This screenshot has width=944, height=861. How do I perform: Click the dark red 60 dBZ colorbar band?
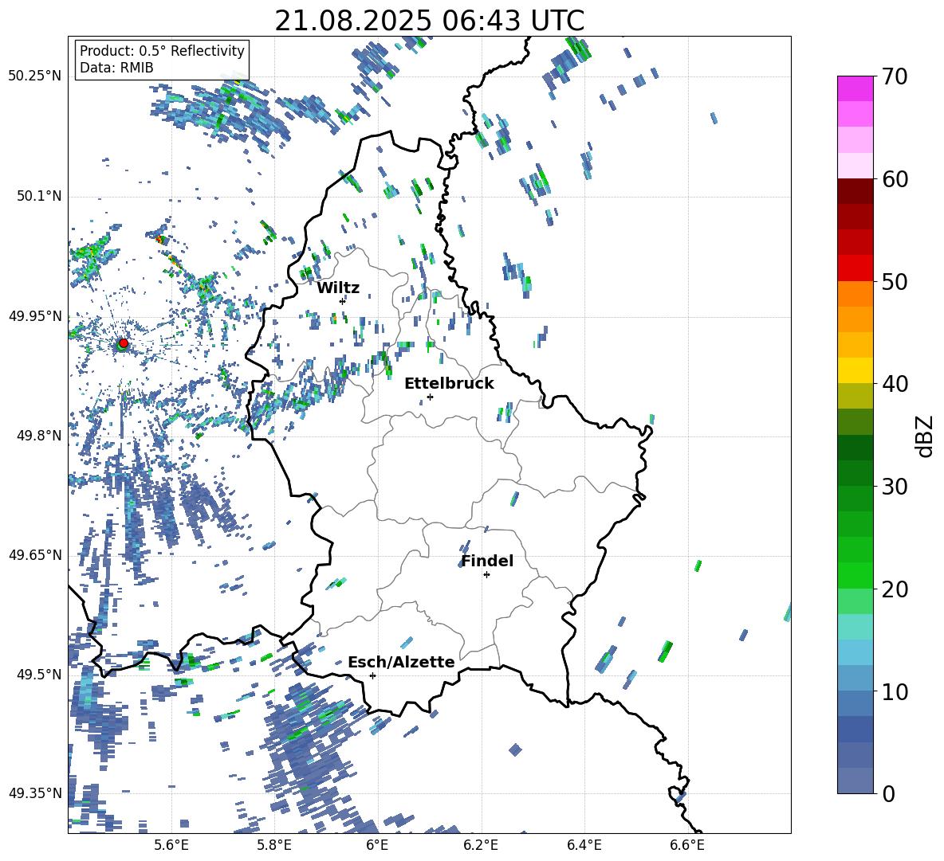click(855, 191)
